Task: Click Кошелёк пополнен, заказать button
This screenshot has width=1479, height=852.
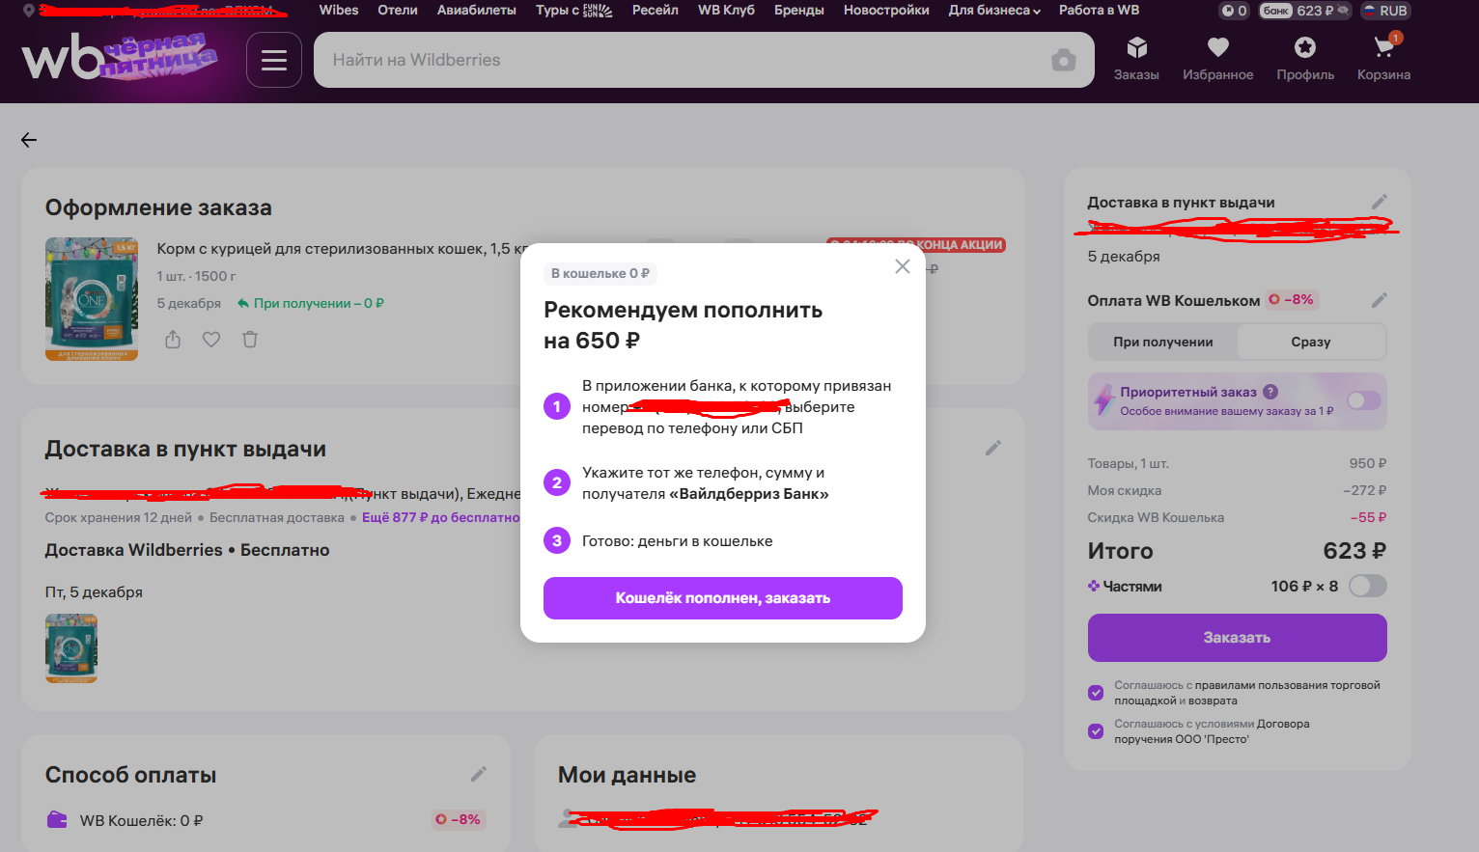Action: pos(722,598)
